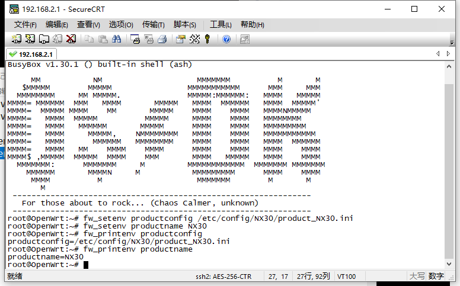Click the 大写 caps lock indicator

417,276
